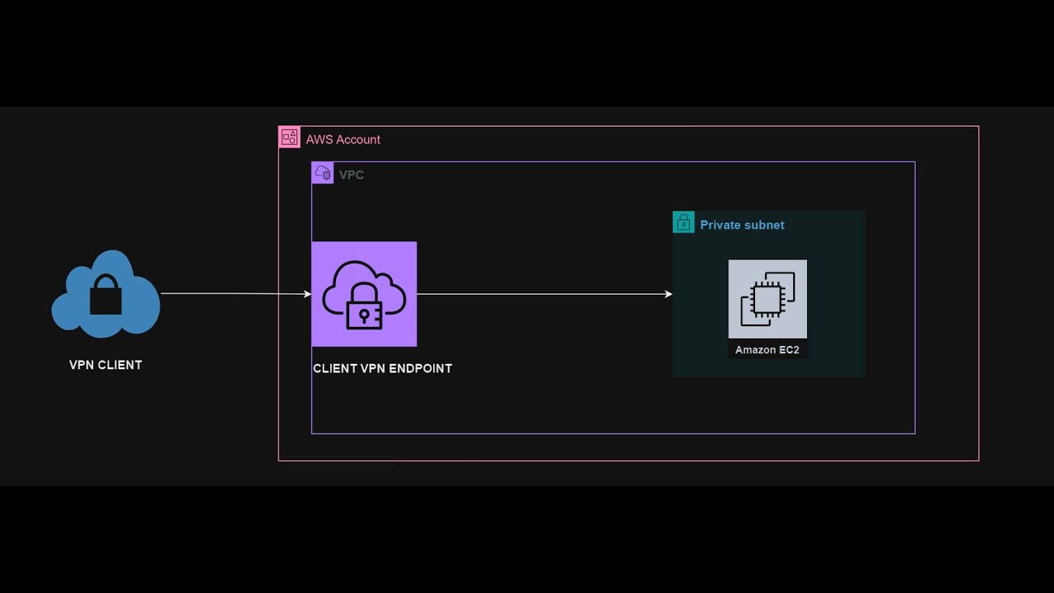Select the AWS Account group icon
The image size is (1054, 593).
(x=289, y=138)
